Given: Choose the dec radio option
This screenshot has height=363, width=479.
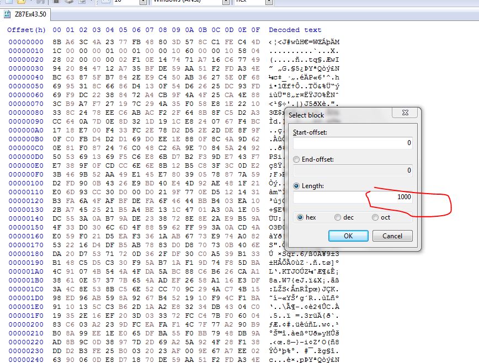Looking at the screenshot, I should tap(338, 217).
